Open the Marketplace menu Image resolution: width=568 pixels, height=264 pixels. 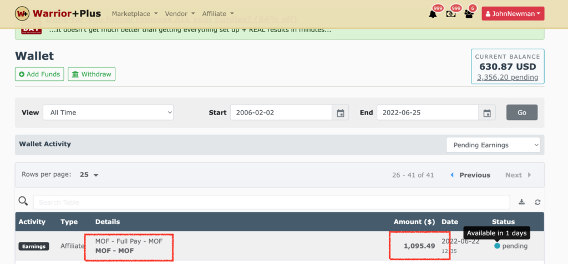(x=135, y=14)
